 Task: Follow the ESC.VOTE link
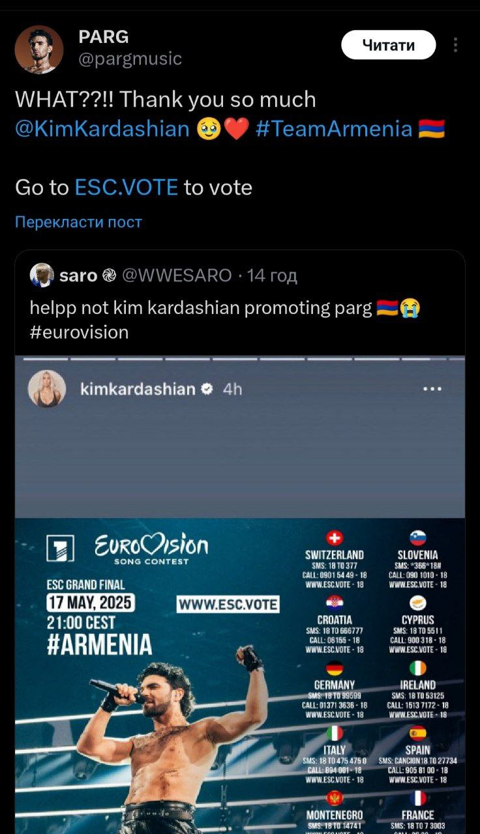click(x=127, y=188)
